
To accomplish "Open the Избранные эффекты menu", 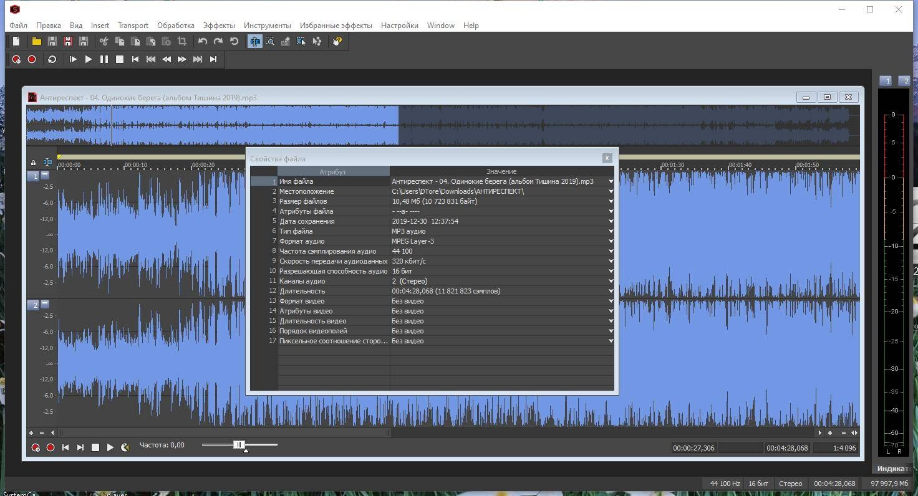I will 336,26.
